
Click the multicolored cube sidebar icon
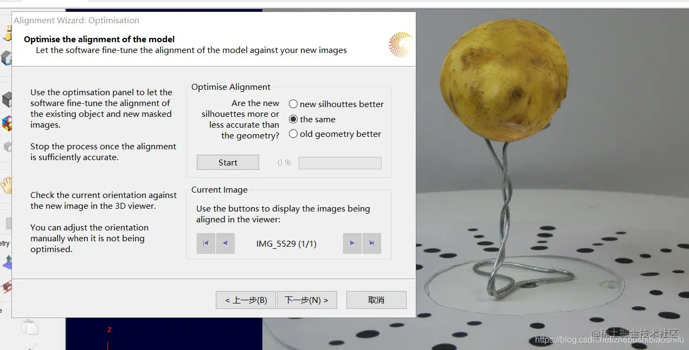coord(6,123)
